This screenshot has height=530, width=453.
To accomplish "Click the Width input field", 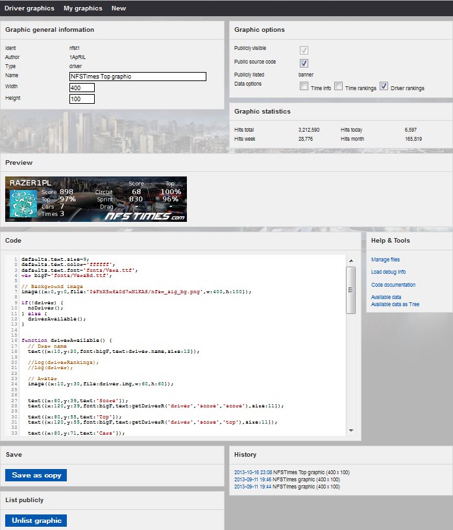I will tap(82, 88).
